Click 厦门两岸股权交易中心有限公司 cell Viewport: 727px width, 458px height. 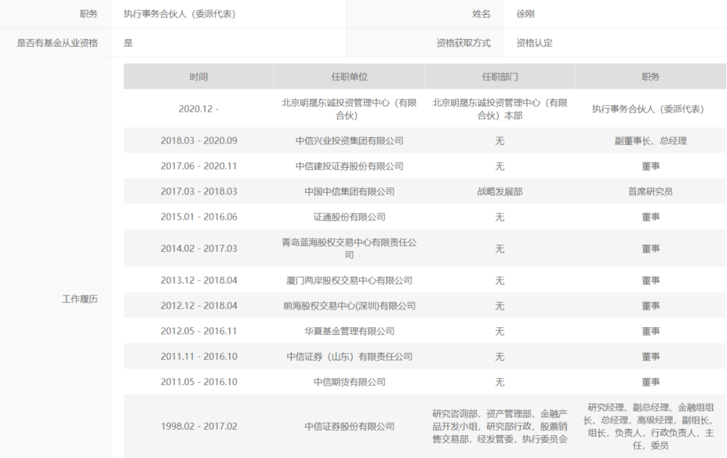pos(349,280)
